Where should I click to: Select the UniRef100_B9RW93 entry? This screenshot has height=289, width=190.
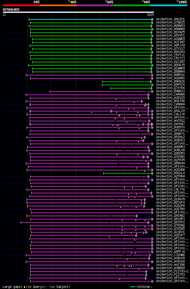click(170, 26)
